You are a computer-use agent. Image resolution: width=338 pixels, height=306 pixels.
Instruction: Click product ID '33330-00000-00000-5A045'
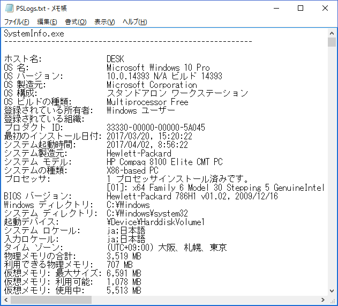(156, 128)
